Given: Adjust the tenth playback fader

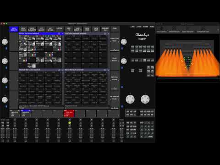Looking at the screenshot, I should pyautogui.click(x=114, y=133).
